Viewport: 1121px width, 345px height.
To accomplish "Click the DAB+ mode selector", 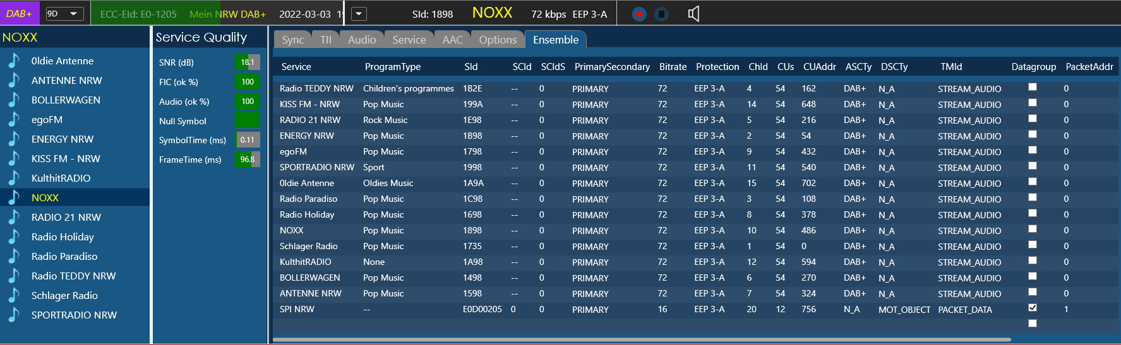I will tap(20, 14).
